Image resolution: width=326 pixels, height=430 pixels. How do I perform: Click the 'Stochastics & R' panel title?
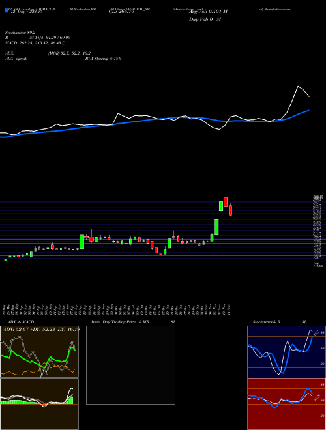(x=267, y=322)
